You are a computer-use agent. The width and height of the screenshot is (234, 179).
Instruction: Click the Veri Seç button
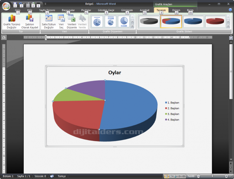click(x=61, y=21)
